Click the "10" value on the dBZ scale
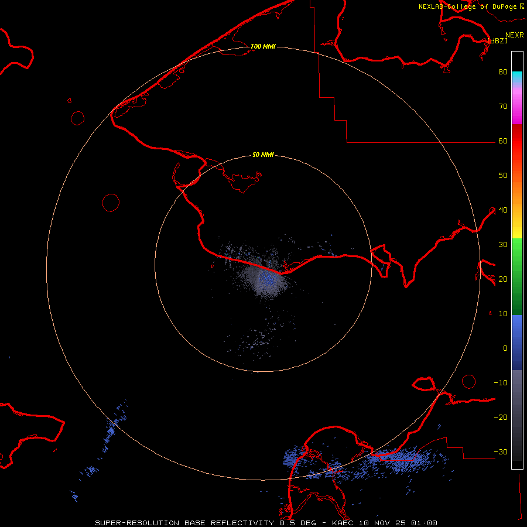This screenshot has height=527, width=527. tap(503, 314)
